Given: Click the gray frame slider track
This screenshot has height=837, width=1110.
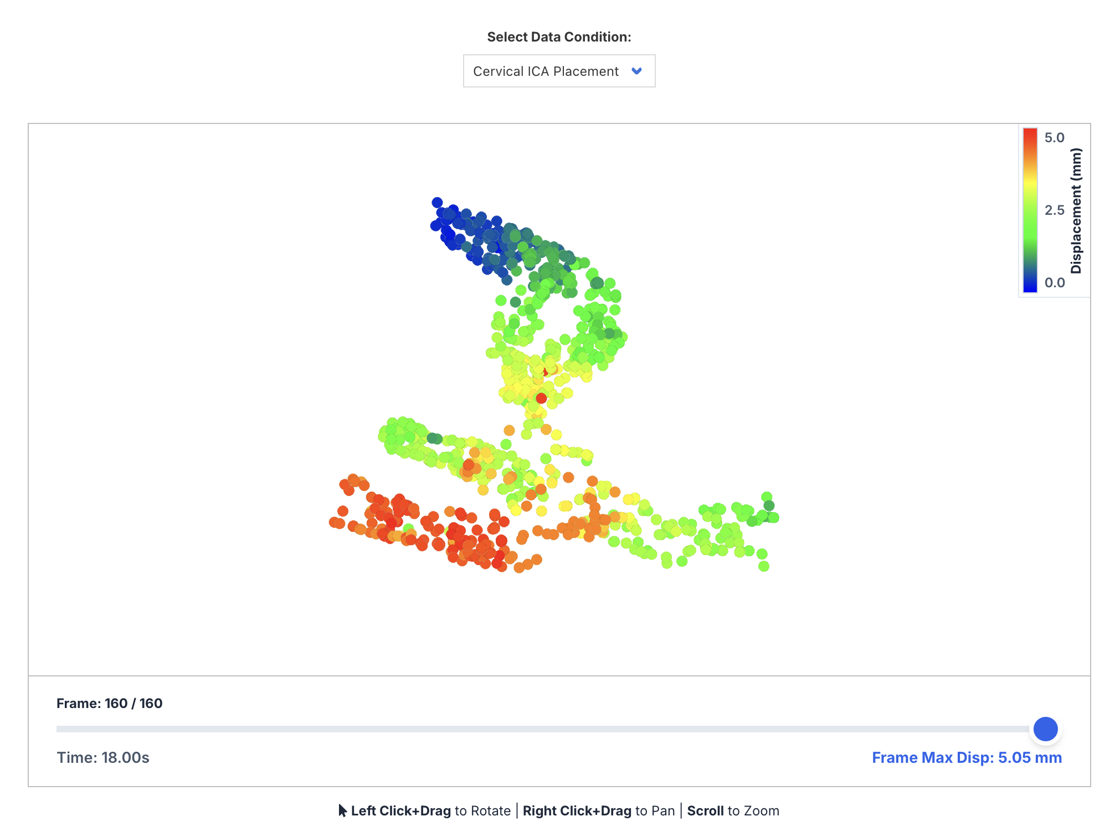Looking at the screenshot, I should (543, 729).
